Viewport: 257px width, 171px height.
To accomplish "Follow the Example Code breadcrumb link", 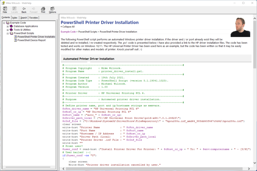I will pos(68,32).
